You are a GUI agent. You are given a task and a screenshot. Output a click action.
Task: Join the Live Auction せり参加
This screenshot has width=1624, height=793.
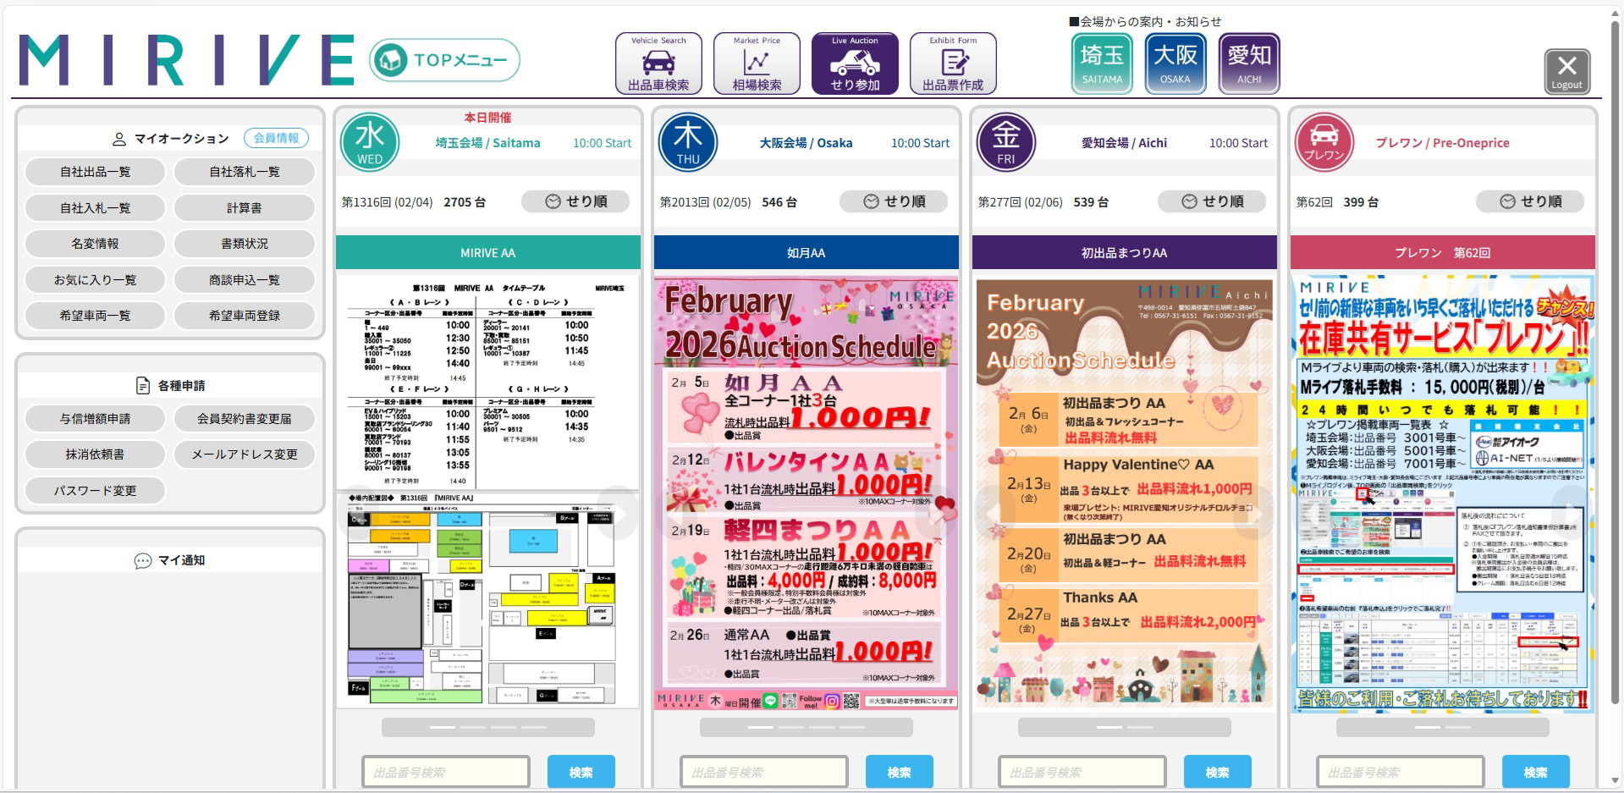[x=855, y=63]
